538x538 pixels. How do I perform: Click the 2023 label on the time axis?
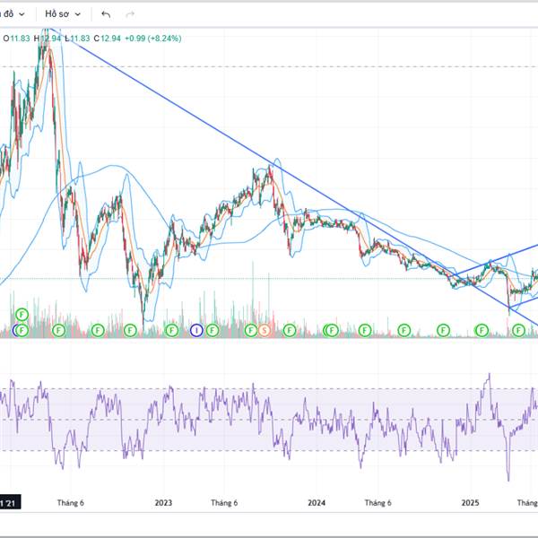point(163,503)
